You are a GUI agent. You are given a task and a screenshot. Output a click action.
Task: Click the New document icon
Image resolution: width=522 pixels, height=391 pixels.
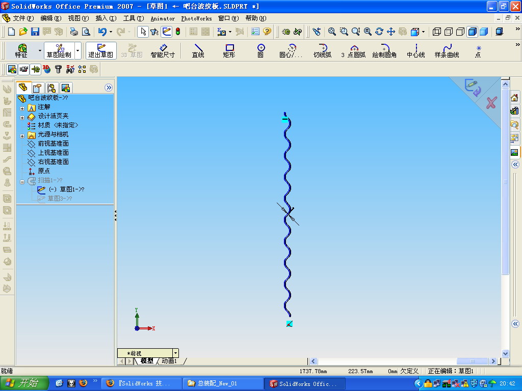click(x=11, y=32)
